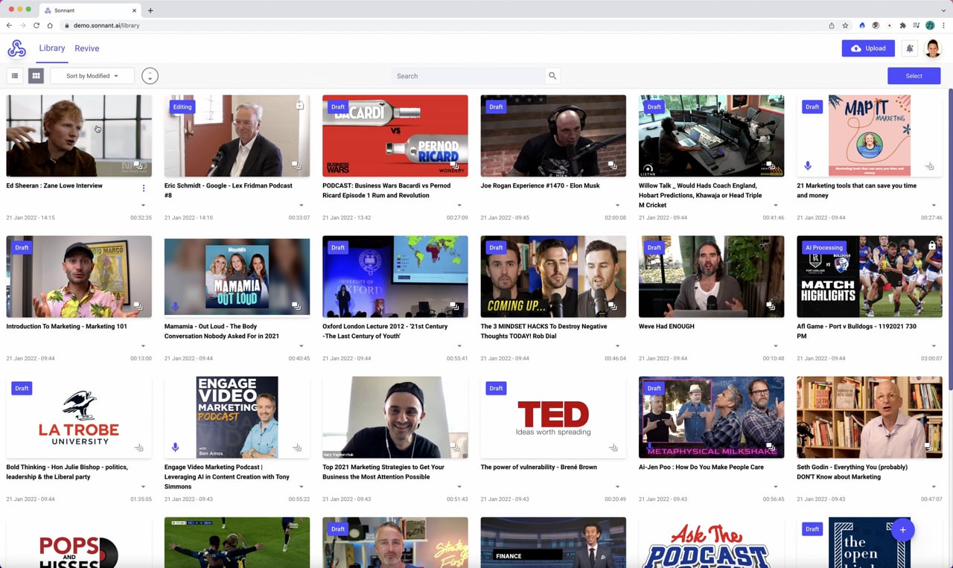Expand details arrow for Willow Talk card
This screenshot has width=953, height=568.
(x=775, y=205)
